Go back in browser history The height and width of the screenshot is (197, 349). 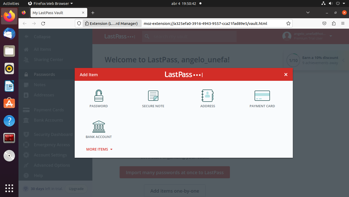(x=25, y=23)
